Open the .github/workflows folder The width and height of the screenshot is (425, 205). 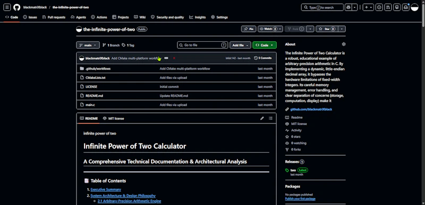click(x=98, y=69)
